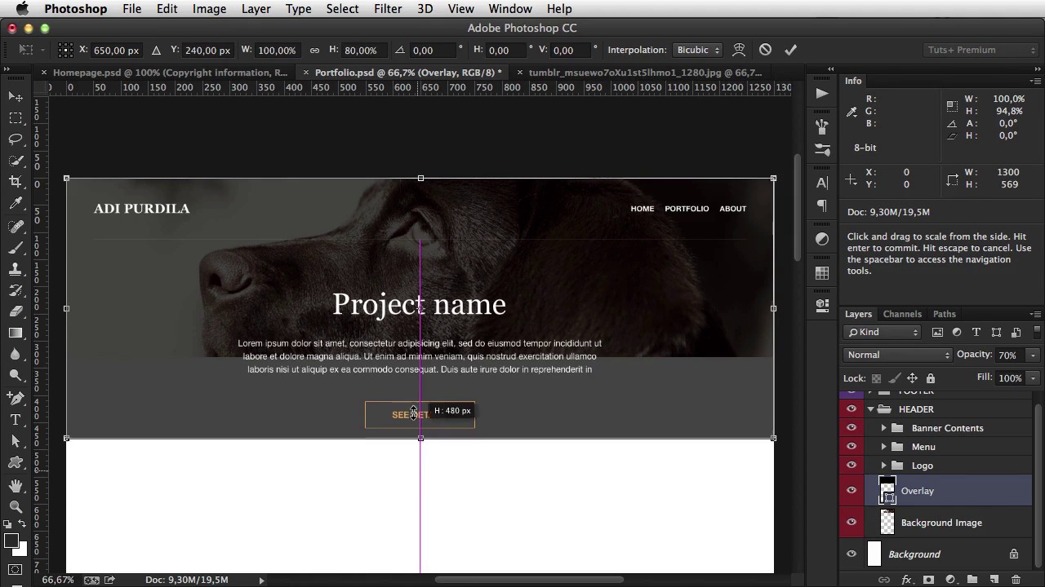Image resolution: width=1045 pixels, height=587 pixels.
Task: Select the Gradient tool
Action: [16, 333]
